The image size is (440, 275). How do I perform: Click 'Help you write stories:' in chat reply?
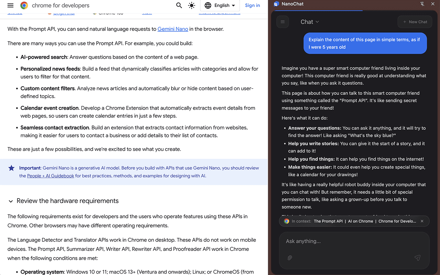coord(313,144)
